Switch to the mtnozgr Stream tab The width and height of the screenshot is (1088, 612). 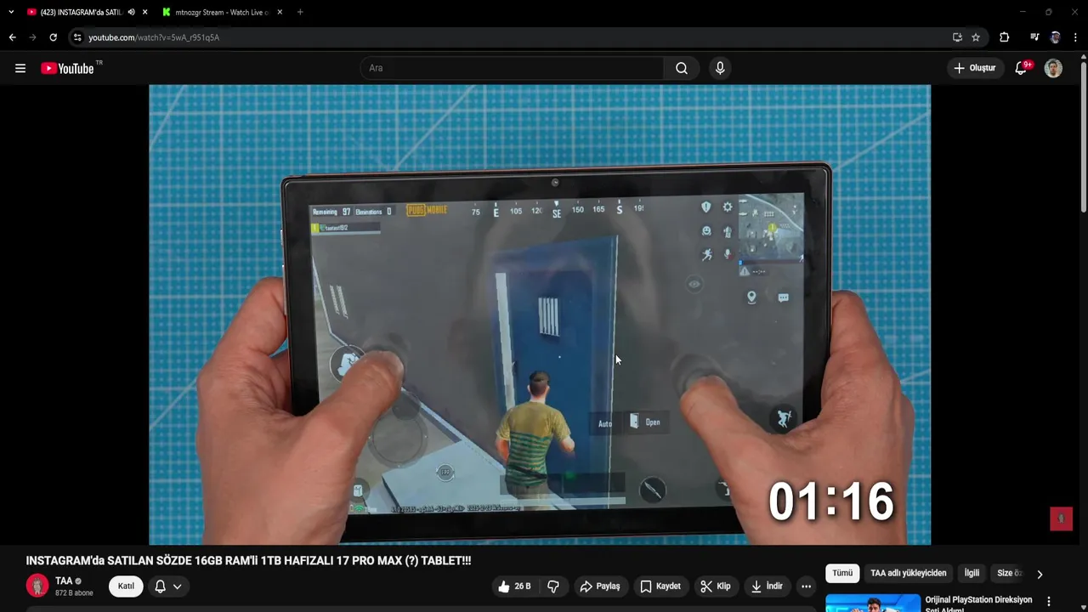pos(221,12)
